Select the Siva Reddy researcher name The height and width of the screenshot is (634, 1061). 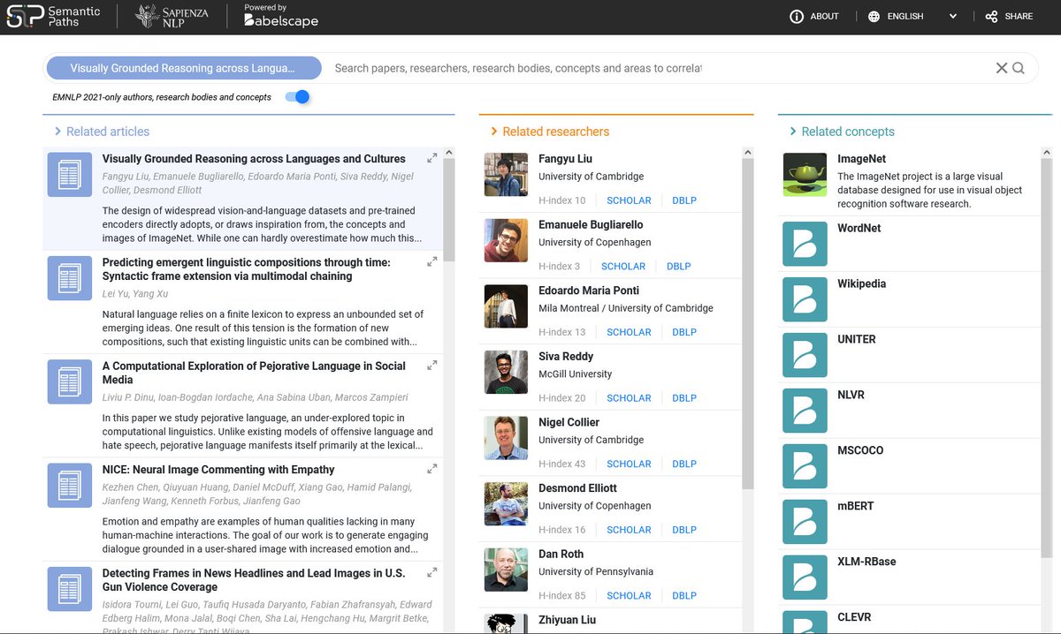pos(566,357)
